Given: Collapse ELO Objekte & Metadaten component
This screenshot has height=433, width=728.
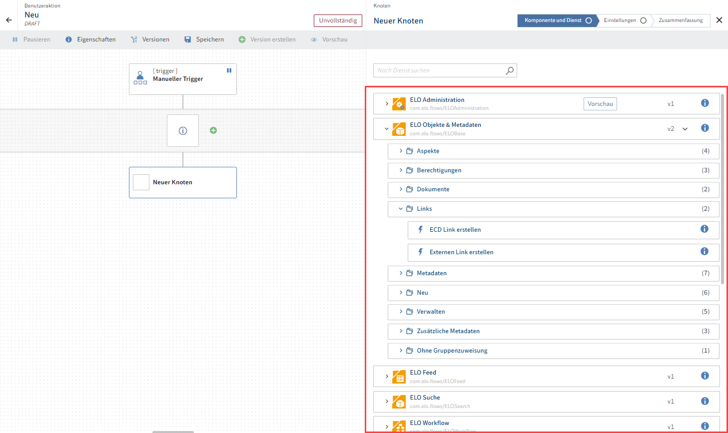Looking at the screenshot, I should pos(387,129).
